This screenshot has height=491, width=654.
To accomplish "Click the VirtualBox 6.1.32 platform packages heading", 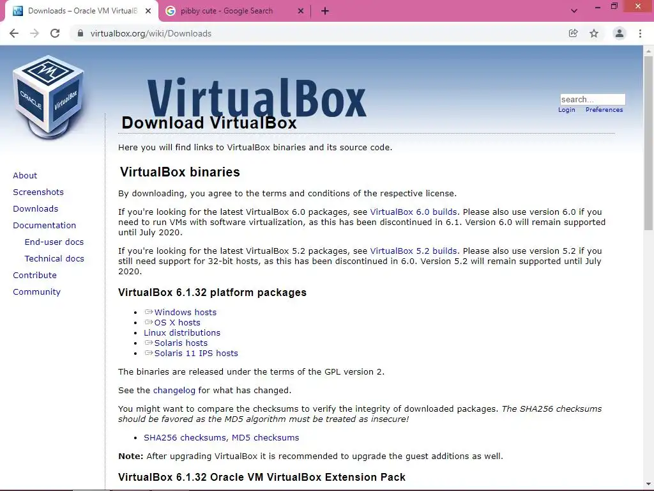I will click(212, 292).
